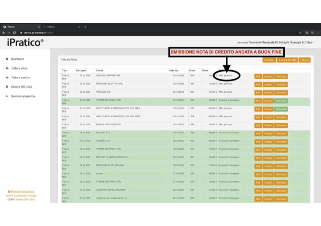Open the Chrome three-dot menu
Screen dimensions: 321x226
coord(318,33)
